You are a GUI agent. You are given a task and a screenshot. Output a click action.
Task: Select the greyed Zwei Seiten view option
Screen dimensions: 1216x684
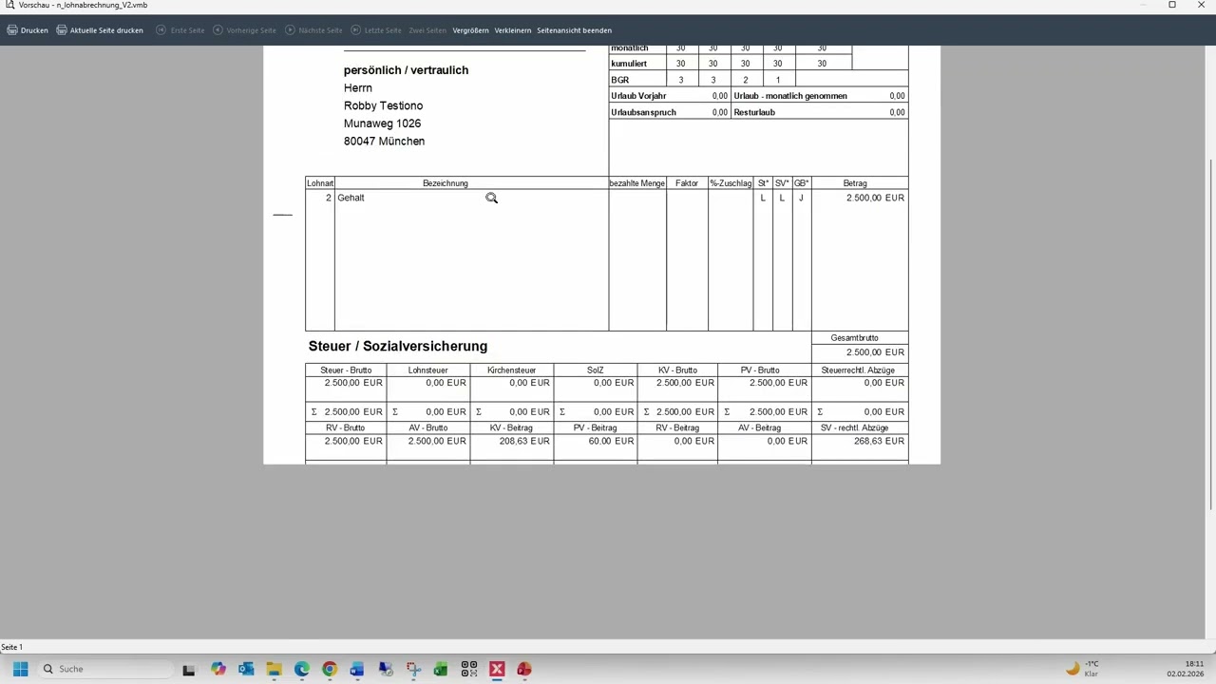click(427, 30)
